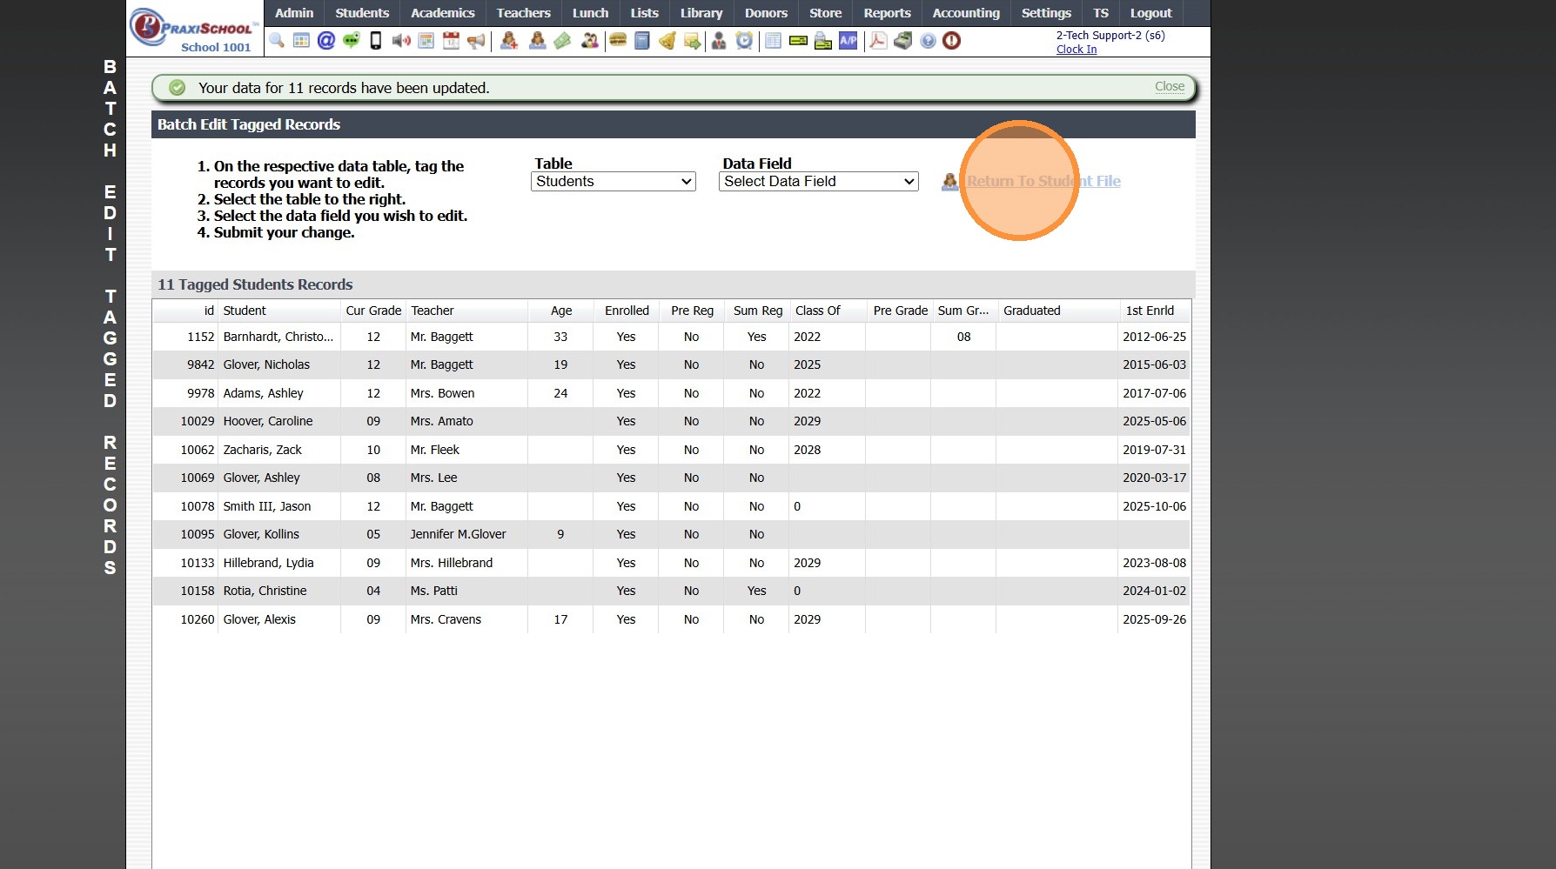
Task: Open the Students menu
Action: pos(362,13)
